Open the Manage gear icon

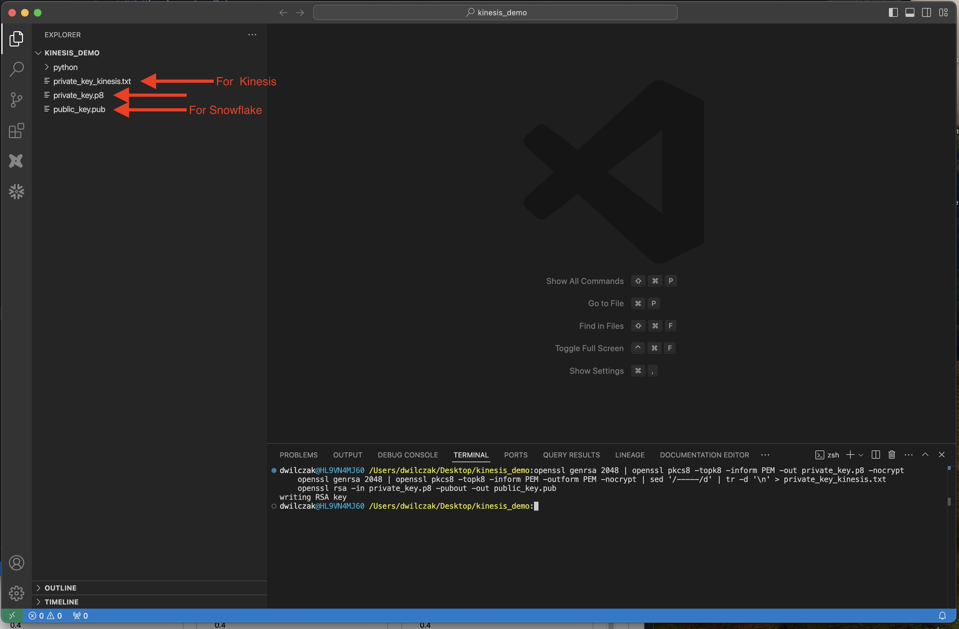17,593
